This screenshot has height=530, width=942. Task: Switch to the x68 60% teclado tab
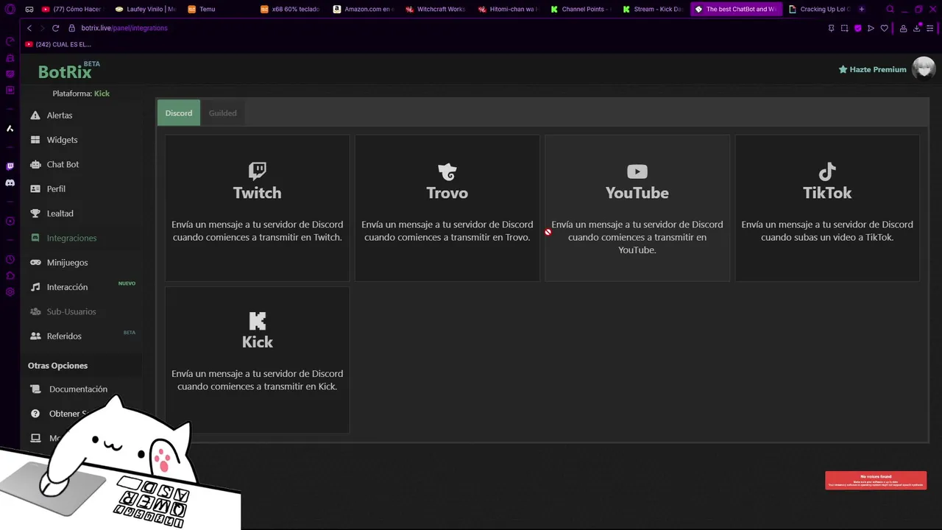click(291, 10)
